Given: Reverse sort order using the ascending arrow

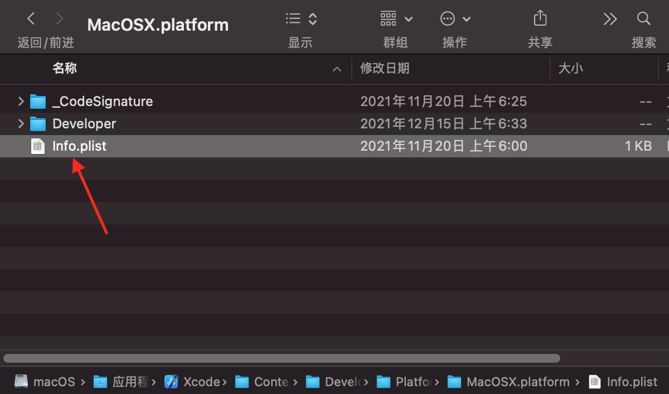Looking at the screenshot, I should point(337,69).
